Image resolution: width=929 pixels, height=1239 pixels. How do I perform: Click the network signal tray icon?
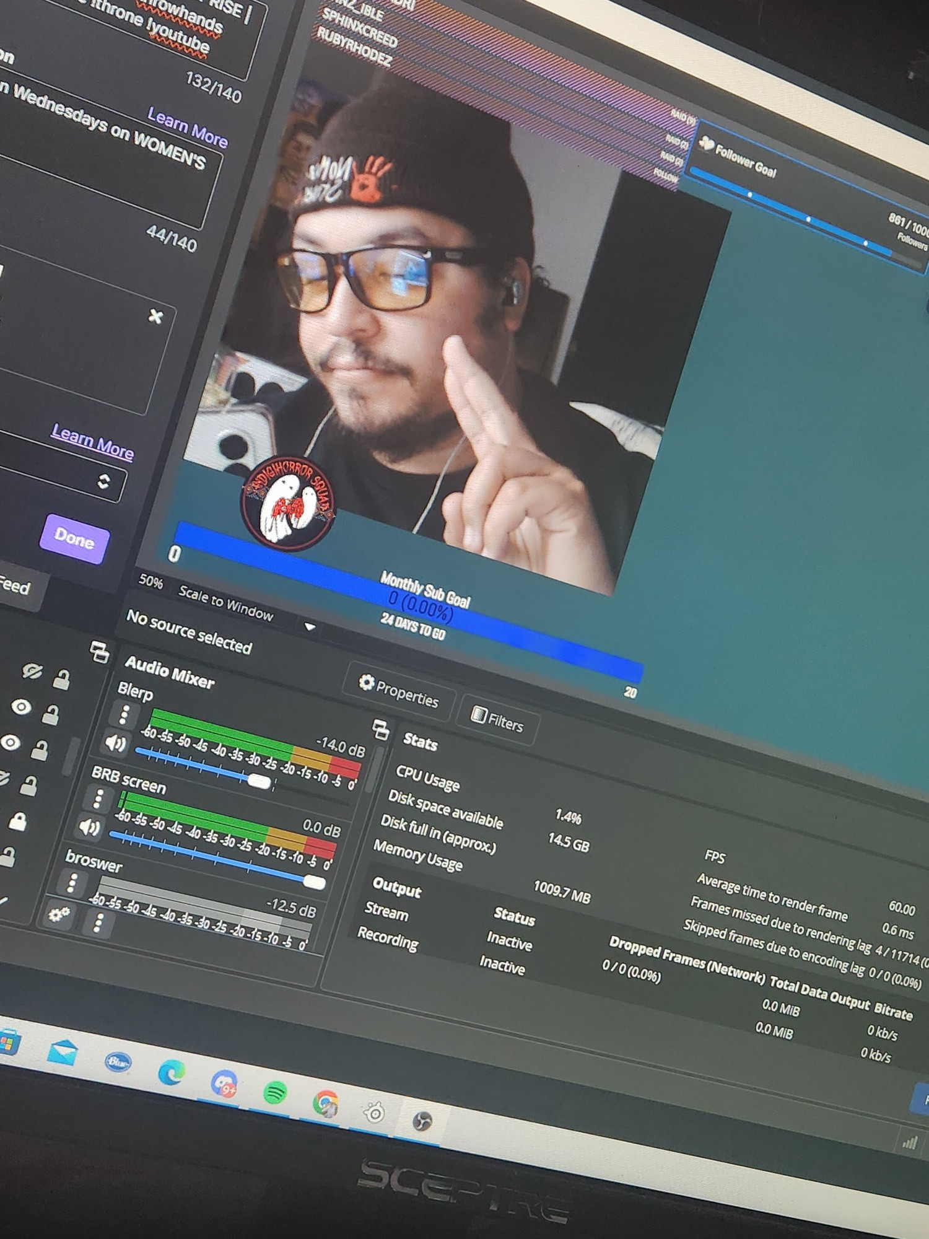click(x=909, y=1142)
